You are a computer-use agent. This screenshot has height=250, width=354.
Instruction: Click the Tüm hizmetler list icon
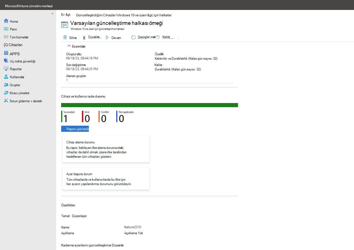tap(6, 37)
